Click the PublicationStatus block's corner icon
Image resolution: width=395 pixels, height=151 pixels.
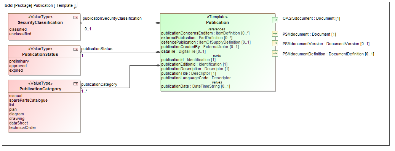point(75,49)
